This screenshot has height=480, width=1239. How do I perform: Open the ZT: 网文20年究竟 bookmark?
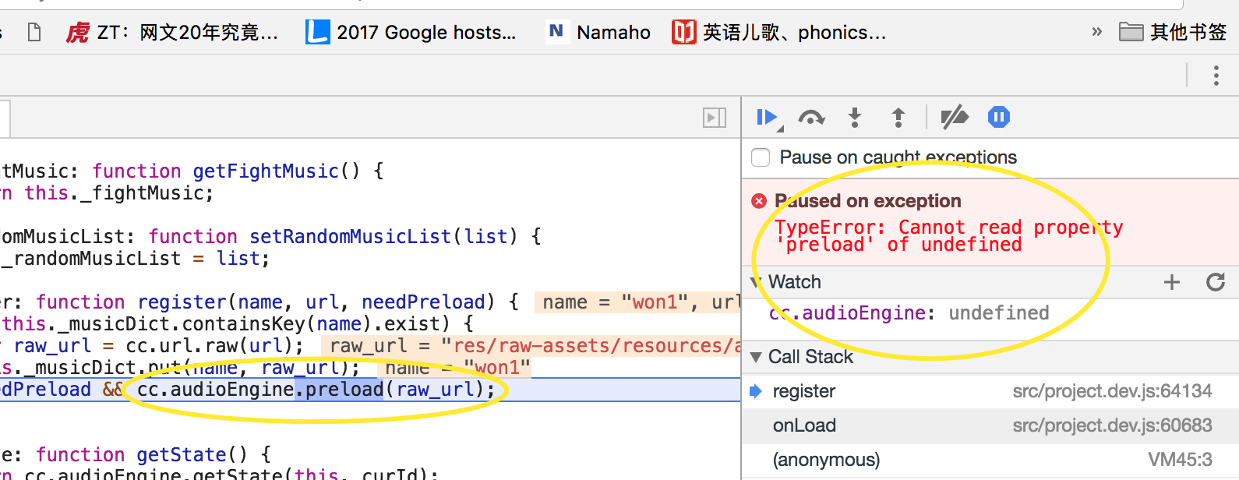pyautogui.click(x=171, y=32)
